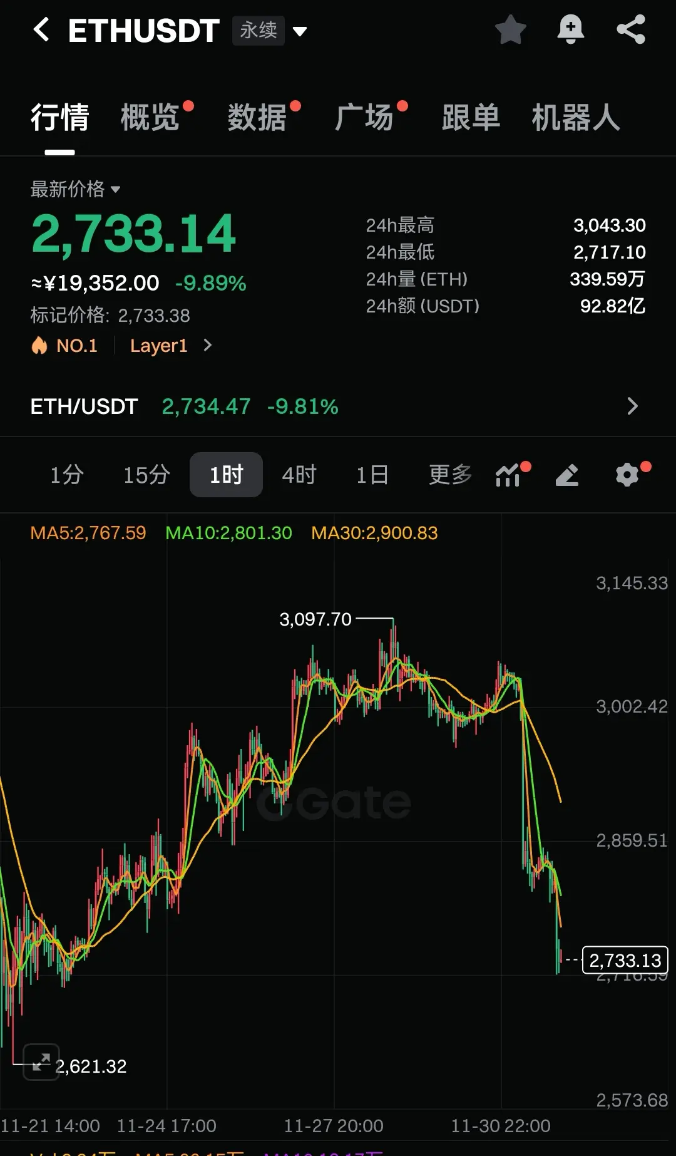Select the 1分 chart interval
The width and height of the screenshot is (676, 1156).
tap(66, 475)
